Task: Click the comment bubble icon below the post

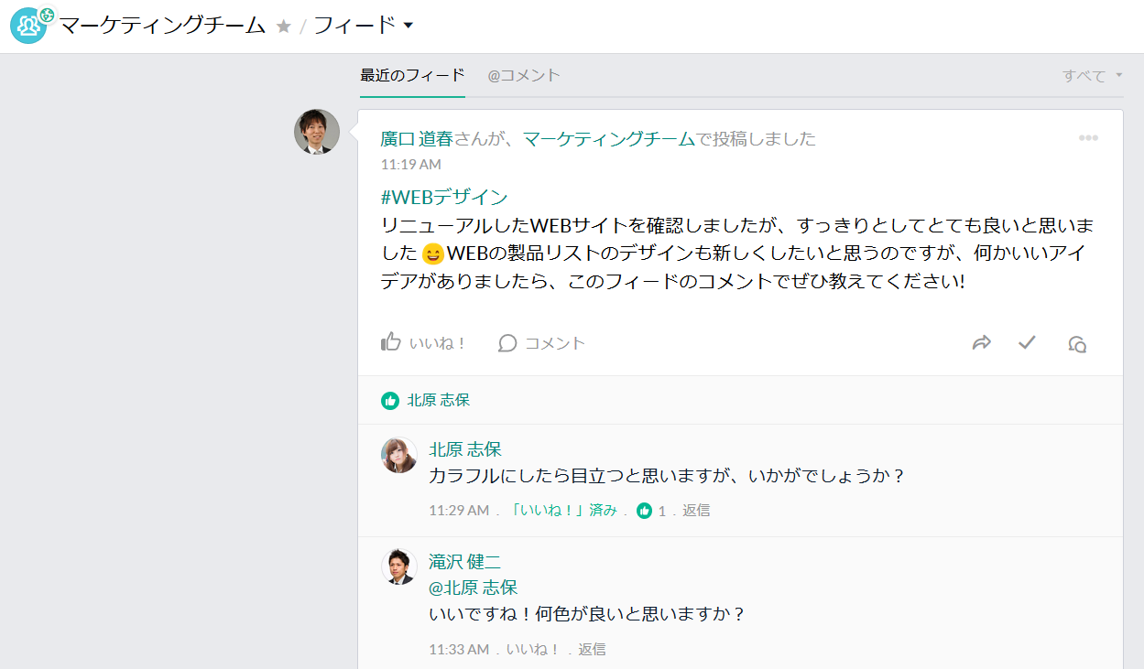Action: point(507,342)
